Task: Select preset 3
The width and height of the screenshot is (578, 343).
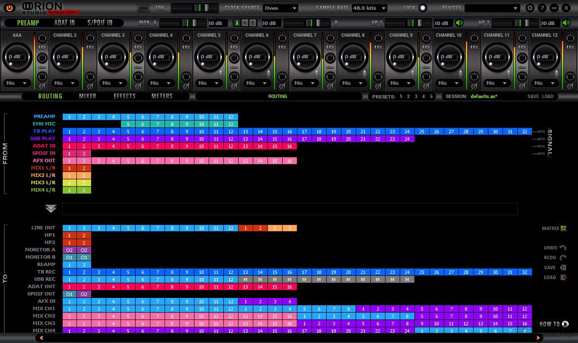Action: tap(416, 97)
